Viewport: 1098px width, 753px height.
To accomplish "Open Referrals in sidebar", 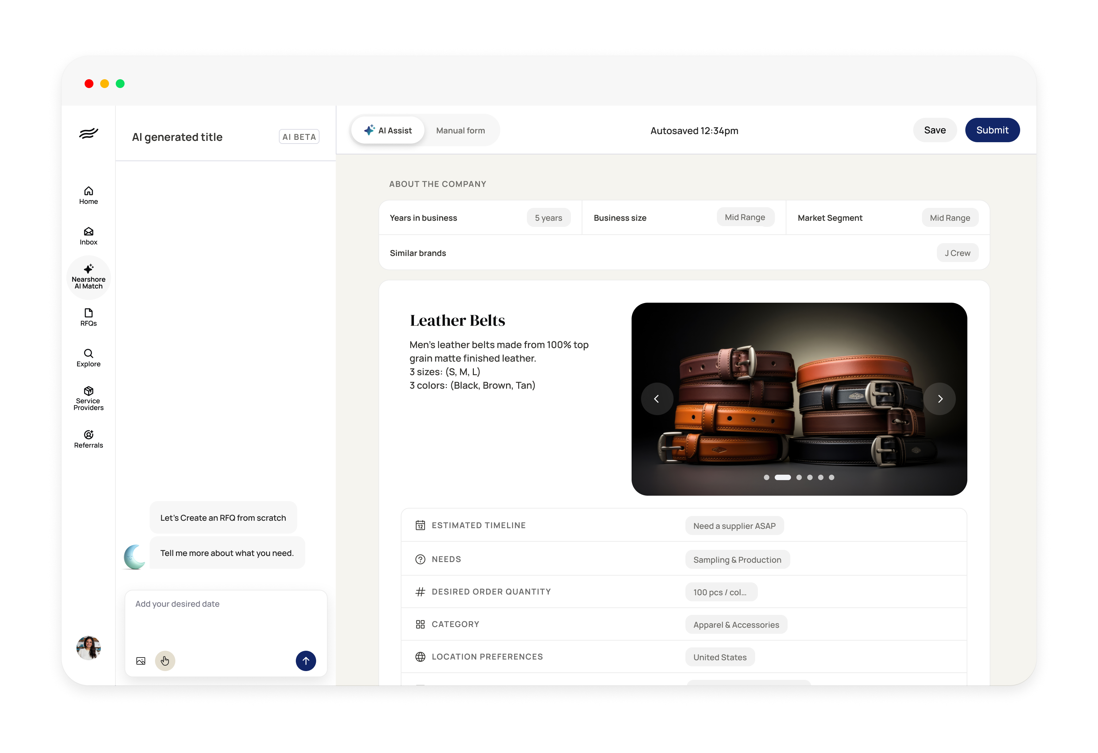I will [x=88, y=439].
